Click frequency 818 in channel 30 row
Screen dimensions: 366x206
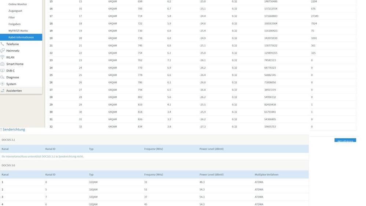[x=140, y=112]
